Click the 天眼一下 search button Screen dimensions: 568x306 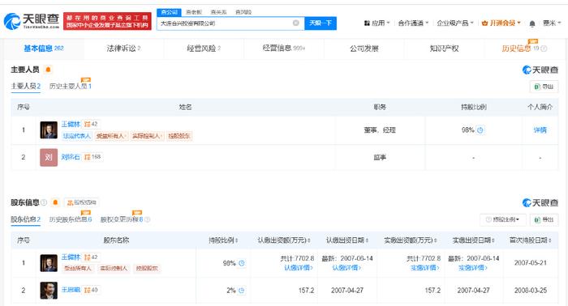(321, 23)
